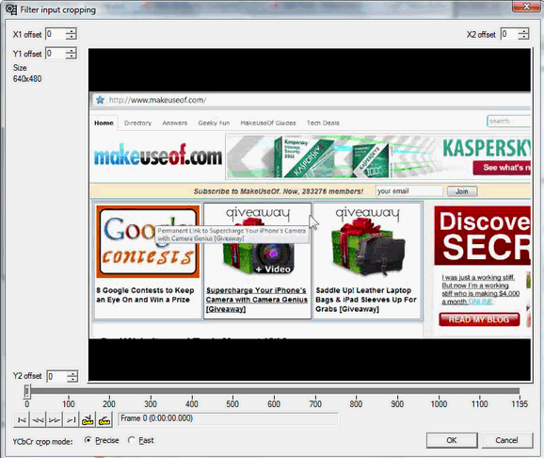This screenshot has height=458, width=544.
Task: Click timeline mark 200
Action: coord(109,403)
